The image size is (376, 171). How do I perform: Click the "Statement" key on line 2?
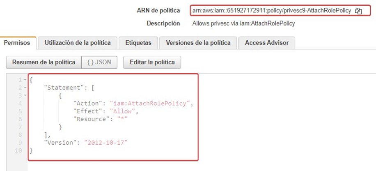60,88
